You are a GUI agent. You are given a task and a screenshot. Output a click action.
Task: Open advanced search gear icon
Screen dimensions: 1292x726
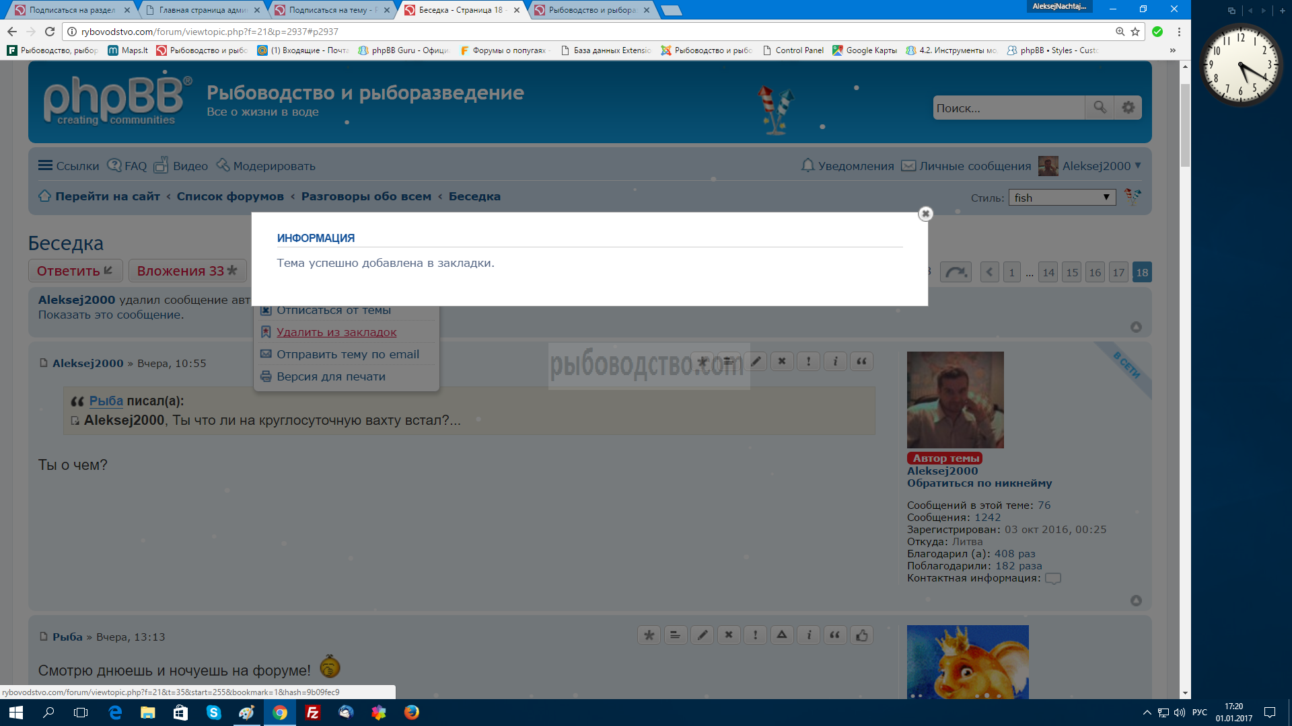(x=1128, y=108)
